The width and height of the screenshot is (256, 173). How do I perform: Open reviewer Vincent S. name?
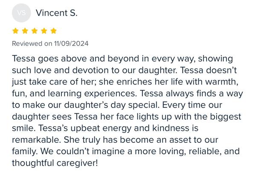pos(57,13)
